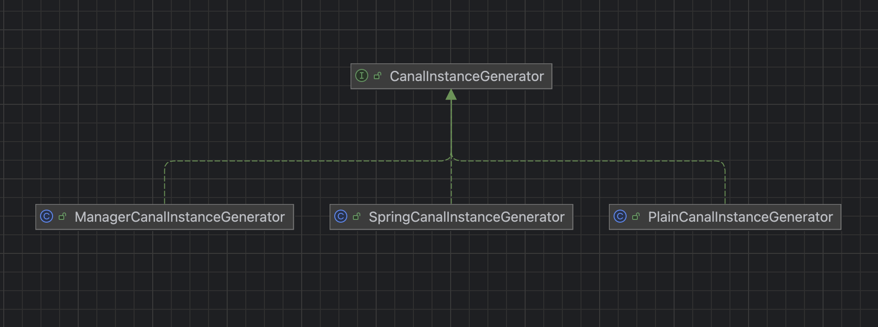This screenshot has height=327, width=878.
Task: Click PlainCanalInstanceGenerator's public visibility lock icon
Action: coord(636,216)
